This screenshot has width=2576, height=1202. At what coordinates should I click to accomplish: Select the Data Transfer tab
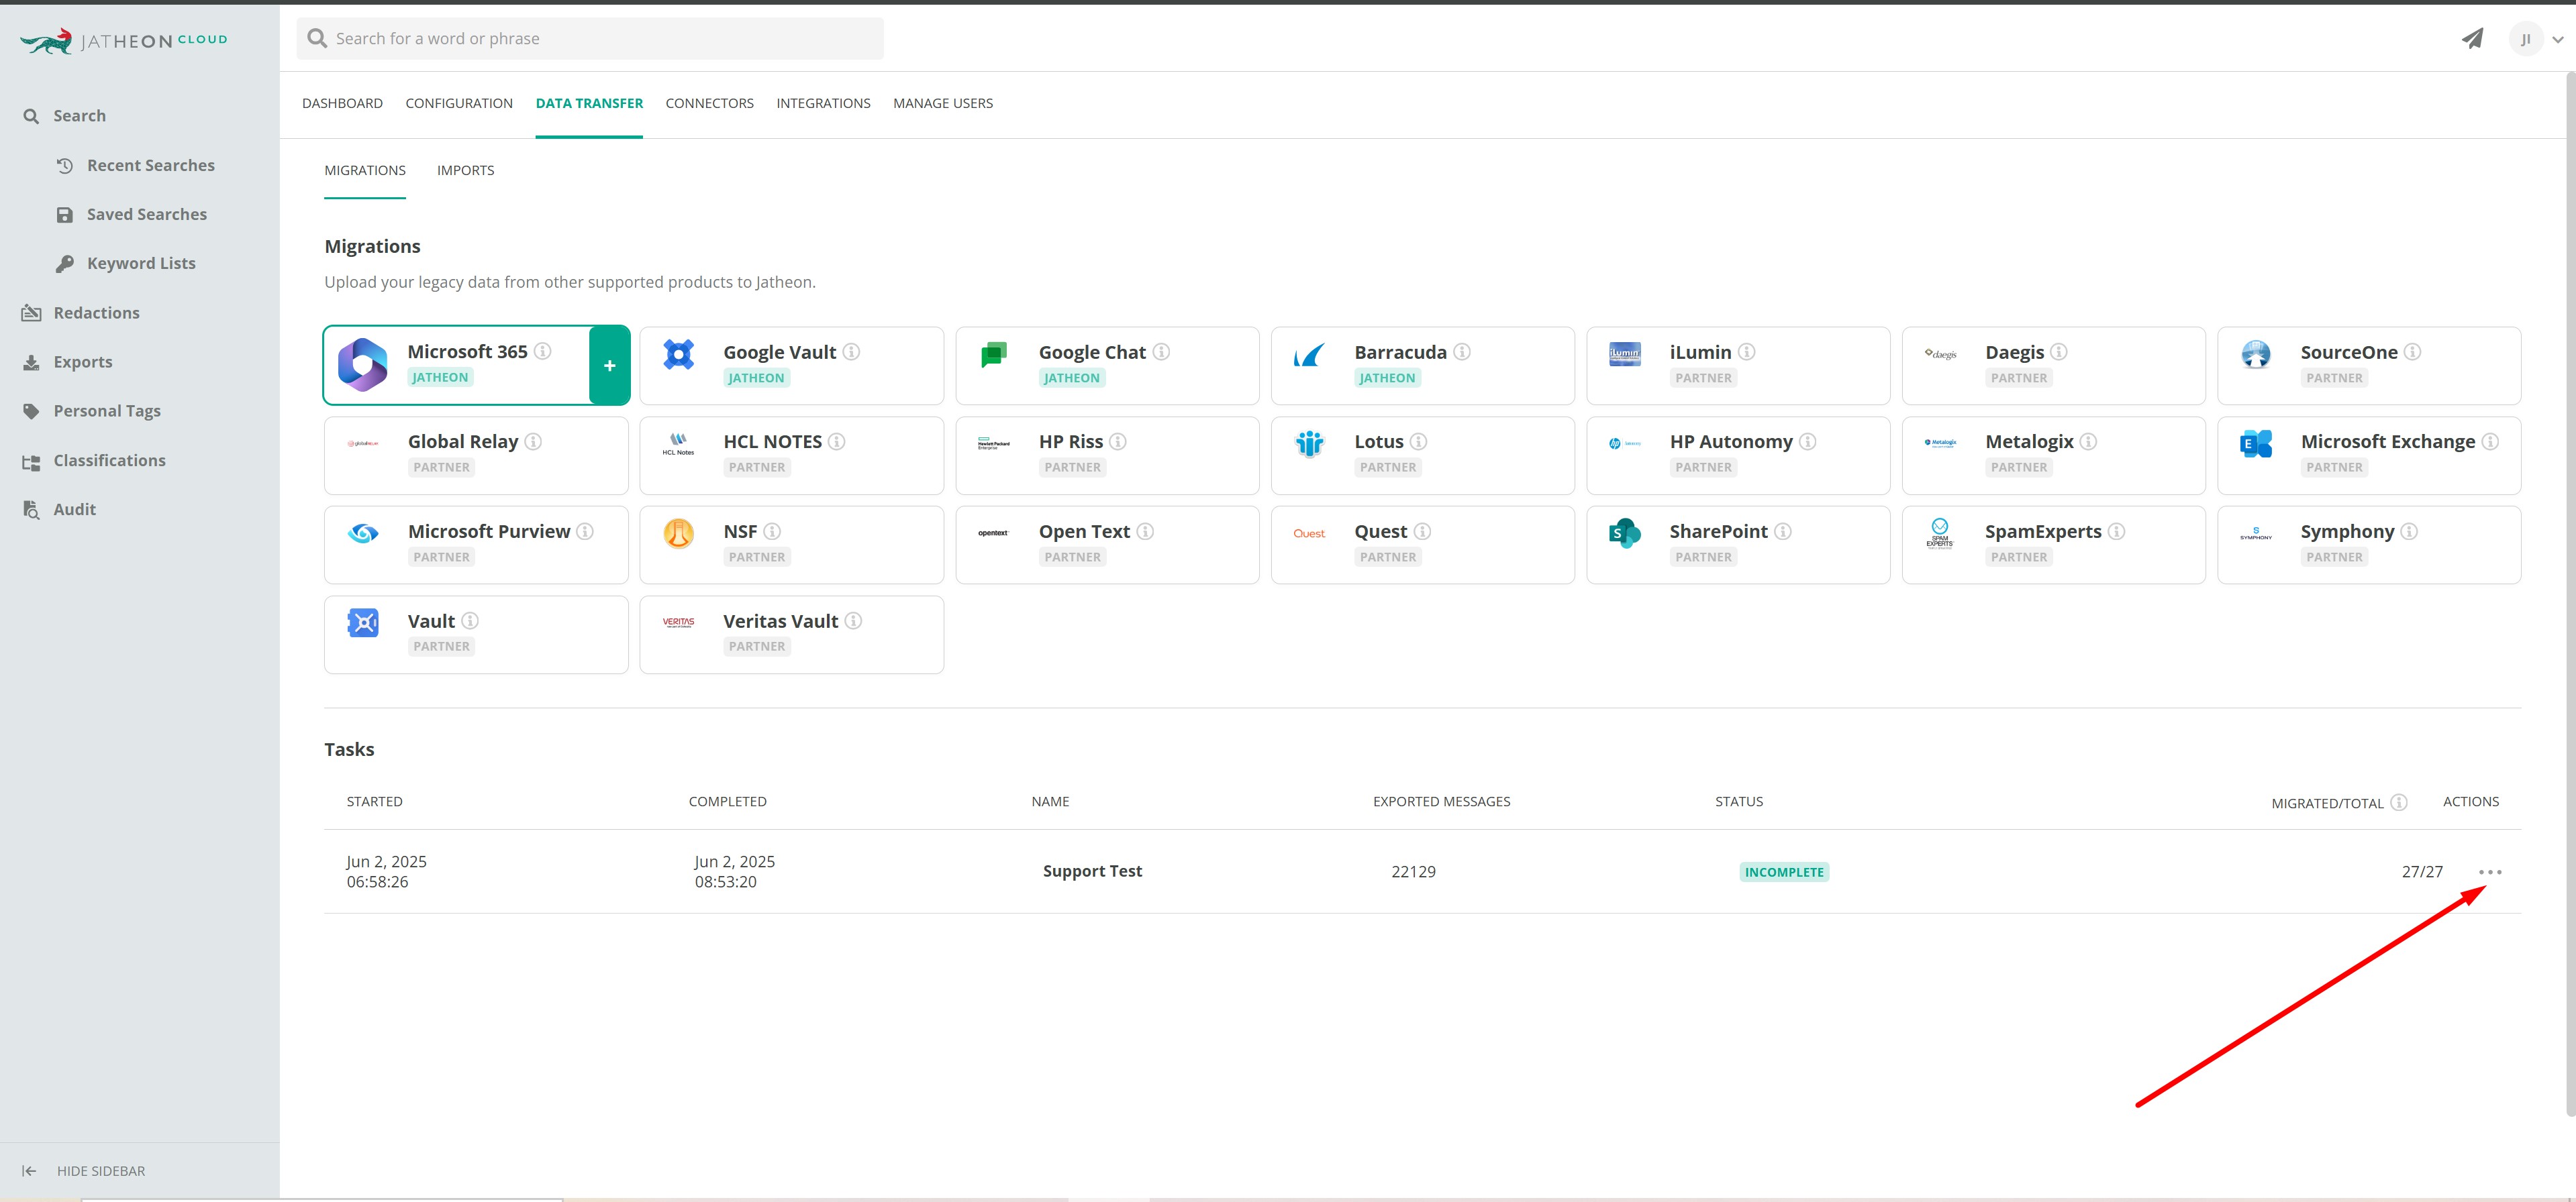[x=589, y=103]
